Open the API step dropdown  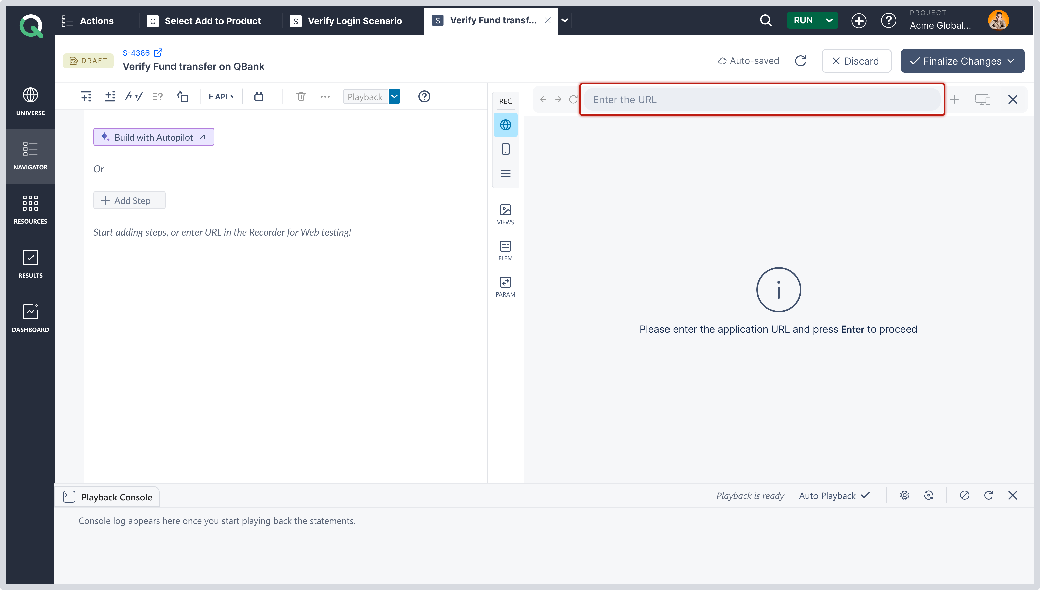click(221, 96)
